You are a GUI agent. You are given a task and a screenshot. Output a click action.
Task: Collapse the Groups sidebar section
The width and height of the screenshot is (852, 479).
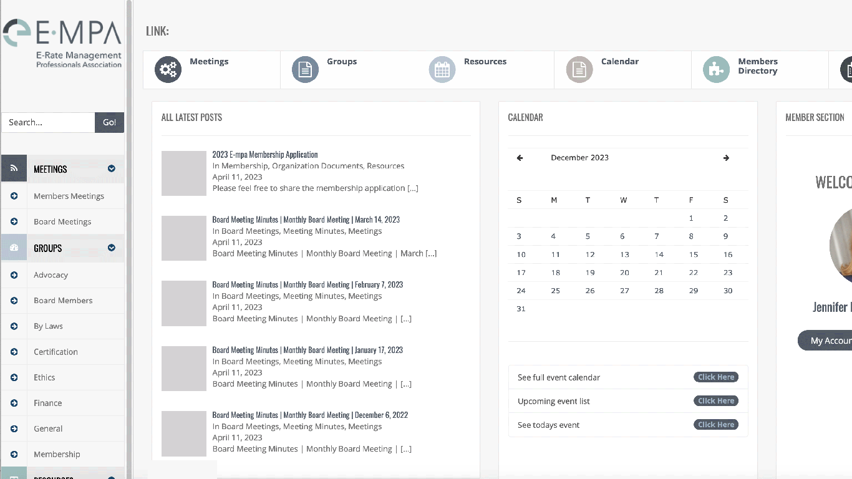pos(112,248)
